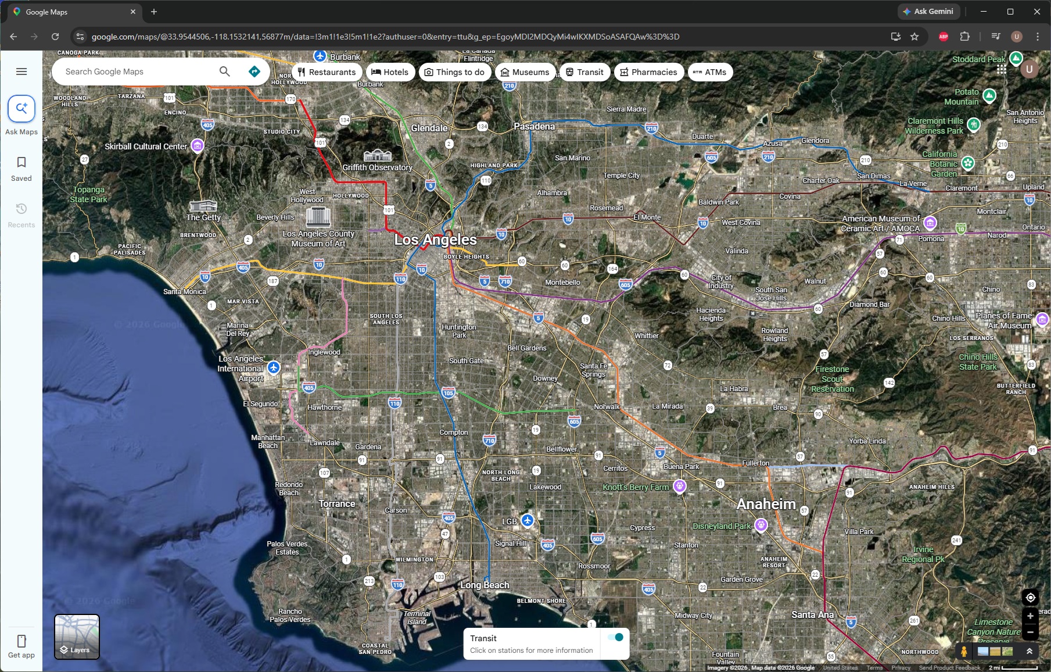Screen dimensions: 1051x672
Task: Select the Pharmacies category chip
Action: (x=648, y=72)
